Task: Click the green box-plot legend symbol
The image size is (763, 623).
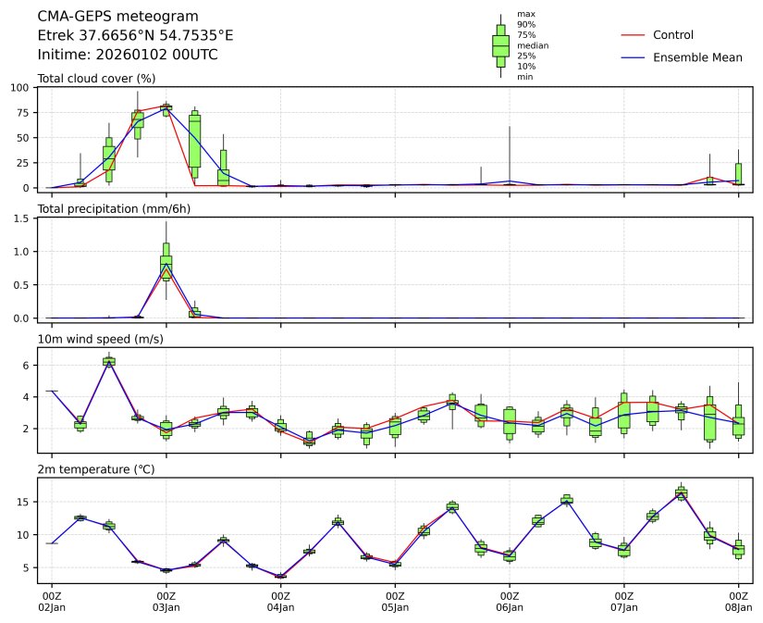Action: [500, 45]
